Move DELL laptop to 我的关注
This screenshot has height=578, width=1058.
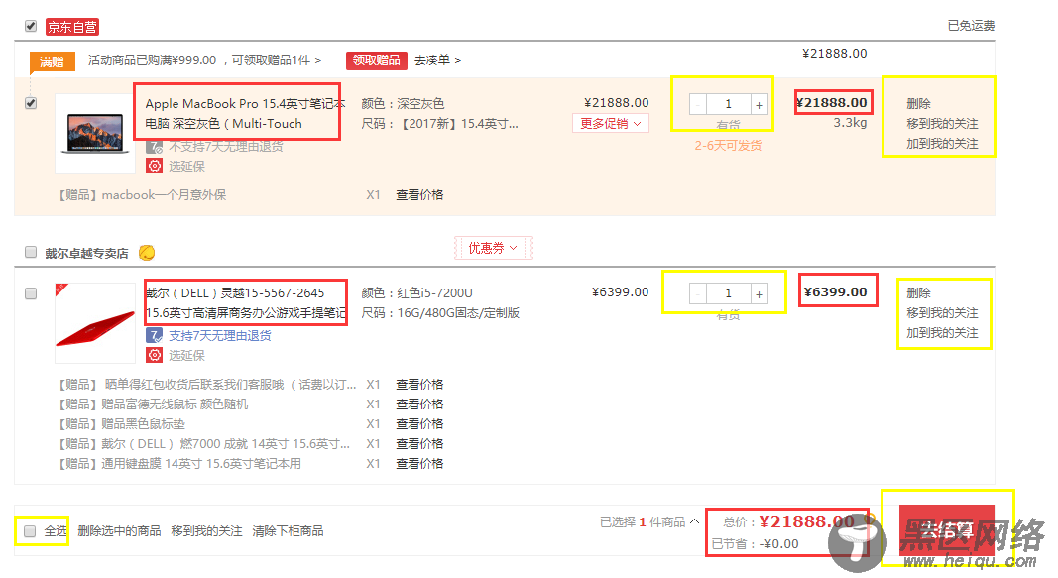(x=942, y=313)
